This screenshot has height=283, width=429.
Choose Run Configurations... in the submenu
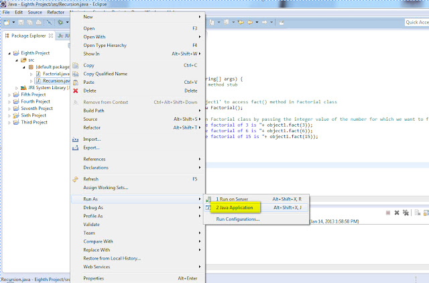(257, 219)
